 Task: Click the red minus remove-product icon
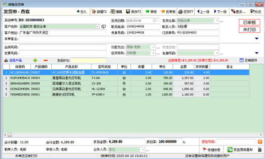(x=45, y=60)
